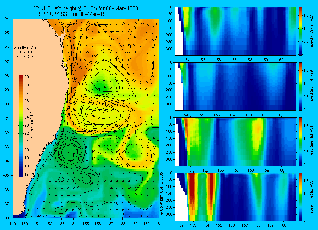Click the small circular eddy near 155E, 35.3S

(87, 179)
